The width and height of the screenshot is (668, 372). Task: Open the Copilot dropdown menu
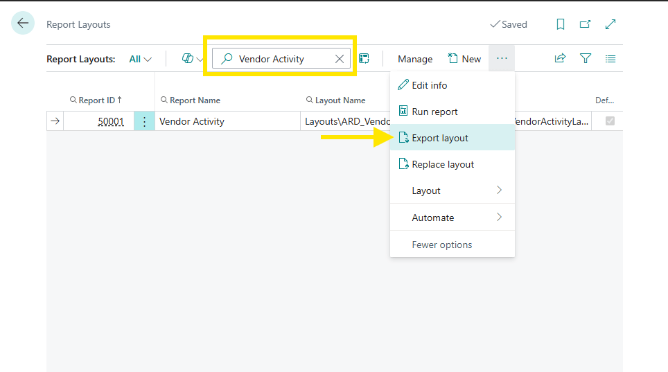click(193, 59)
